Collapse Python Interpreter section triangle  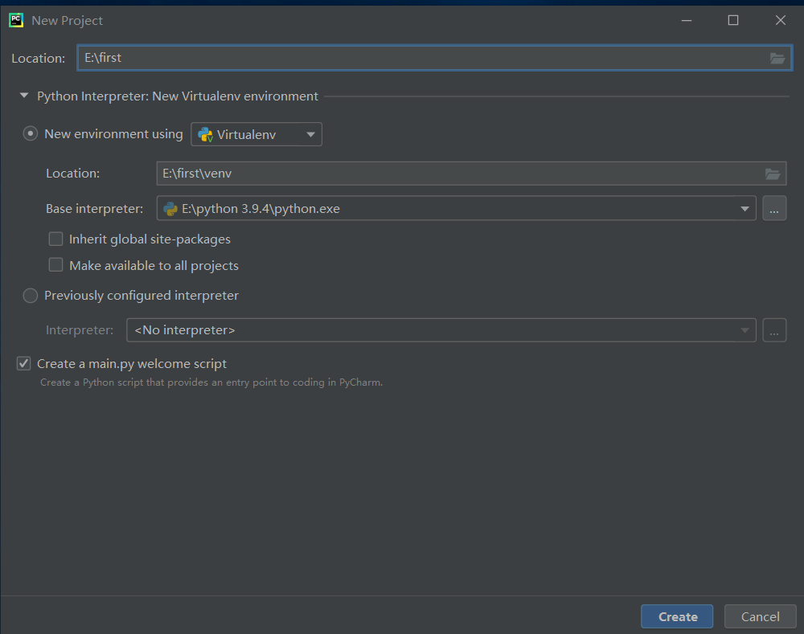(x=23, y=96)
